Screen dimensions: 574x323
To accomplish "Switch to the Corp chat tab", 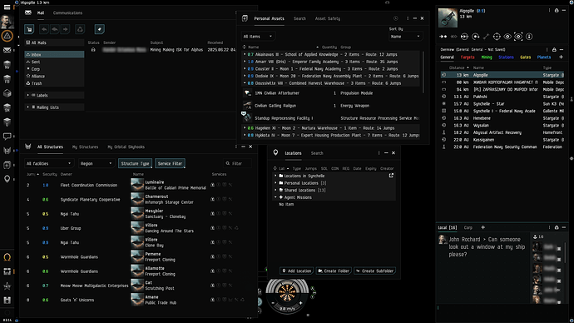I will [x=468, y=227].
